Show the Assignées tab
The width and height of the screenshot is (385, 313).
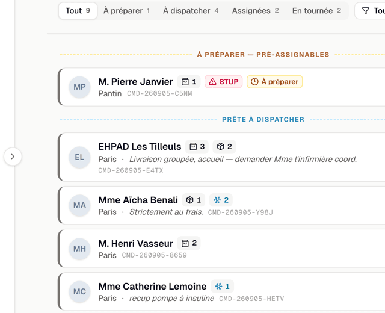pos(255,11)
